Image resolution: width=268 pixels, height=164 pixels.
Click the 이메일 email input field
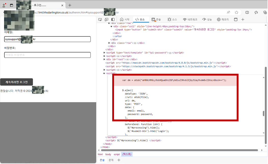(x=47, y=39)
